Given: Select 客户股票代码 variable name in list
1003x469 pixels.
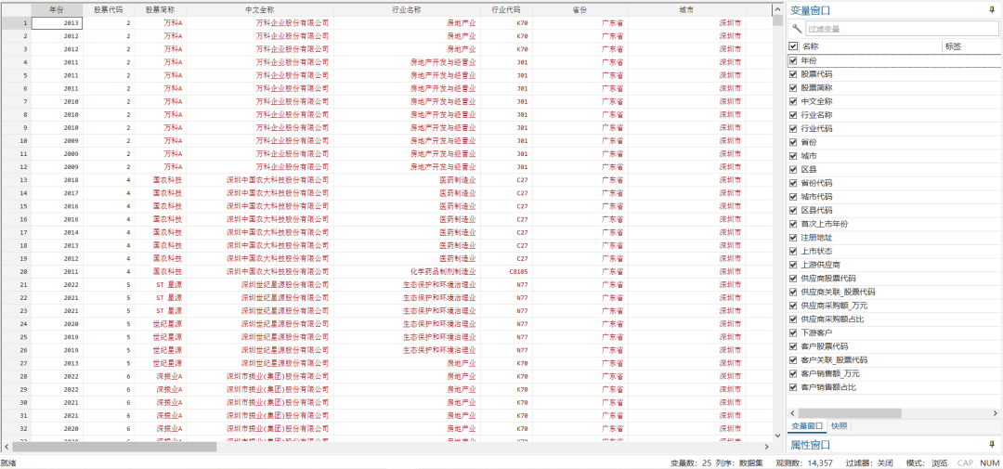Looking at the screenshot, I should pyautogui.click(x=825, y=346).
